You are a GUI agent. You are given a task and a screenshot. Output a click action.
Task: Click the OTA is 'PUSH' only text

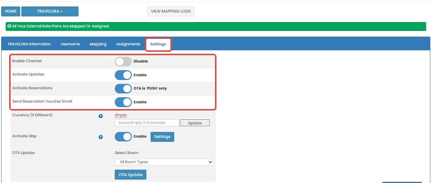[x=150, y=88]
